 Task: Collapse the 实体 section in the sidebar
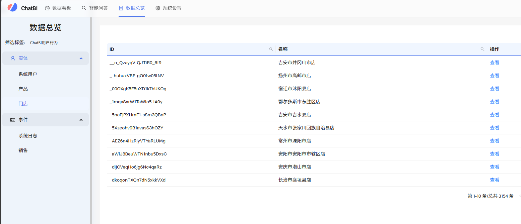tap(81, 58)
